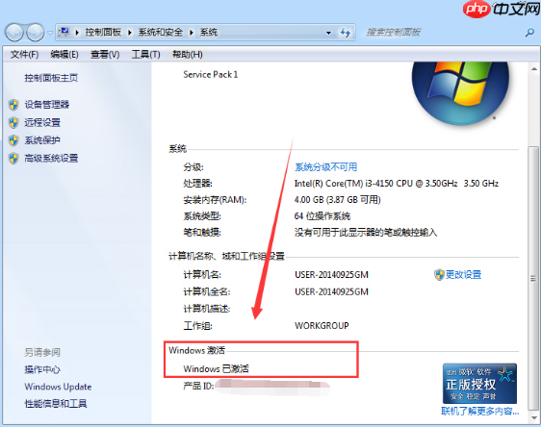Click the Service Pack 1 text
The height and width of the screenshot is (427, 541).
pyautogui.click(x=211, y=74)
